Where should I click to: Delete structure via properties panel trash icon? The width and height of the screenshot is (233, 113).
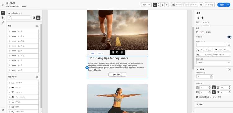(x=198, y=18)
